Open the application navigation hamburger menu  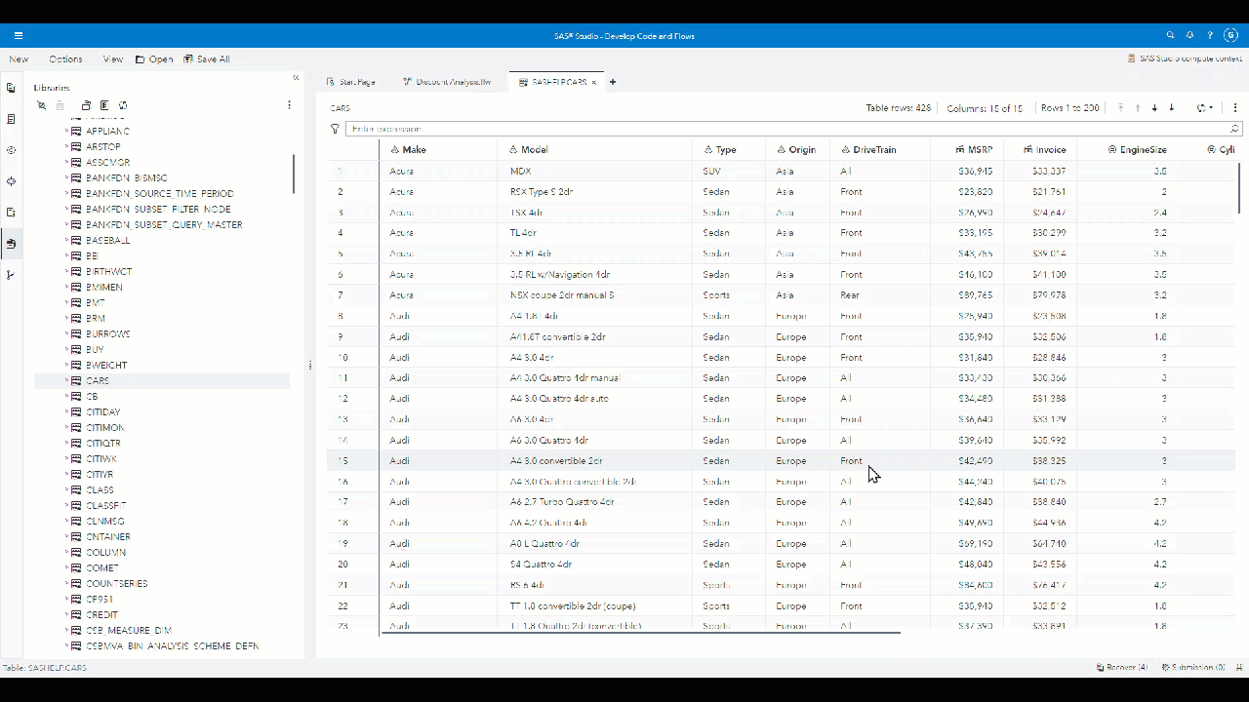click(19, 34)
